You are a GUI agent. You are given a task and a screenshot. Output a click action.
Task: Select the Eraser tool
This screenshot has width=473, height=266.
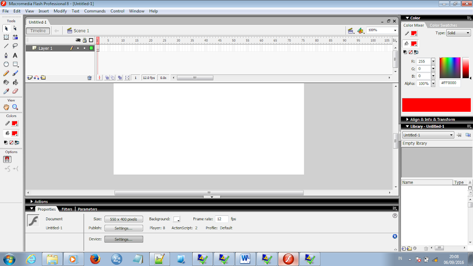15,91
